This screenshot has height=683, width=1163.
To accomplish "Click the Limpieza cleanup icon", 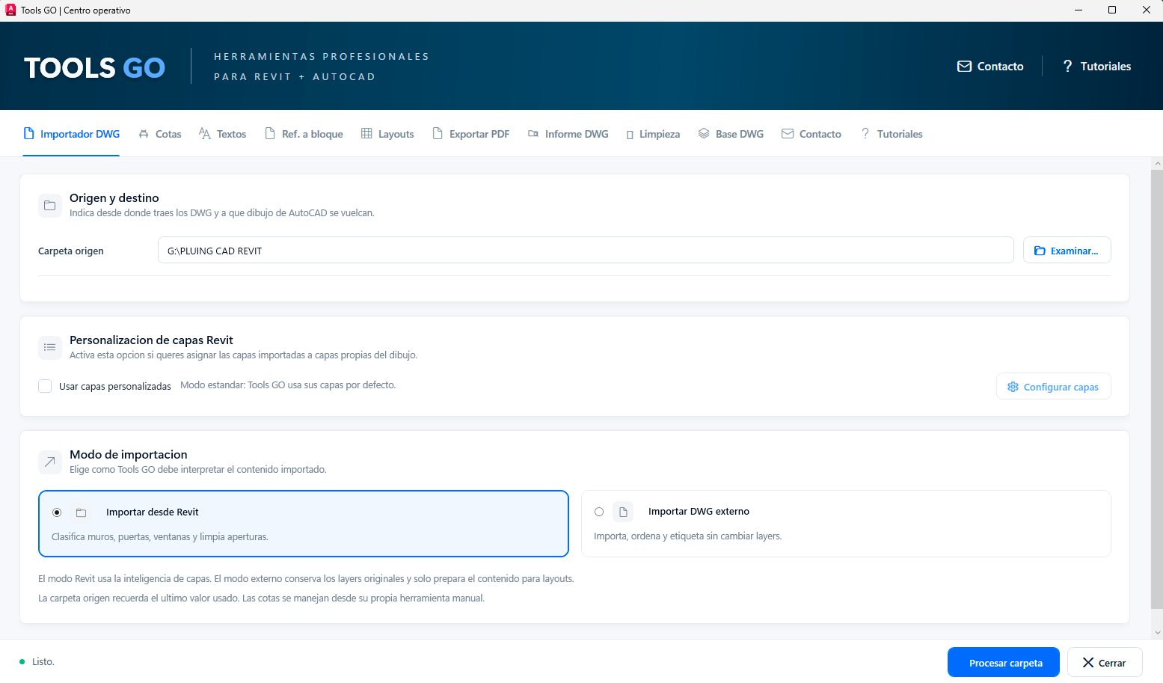I will (x=630, y=135).
